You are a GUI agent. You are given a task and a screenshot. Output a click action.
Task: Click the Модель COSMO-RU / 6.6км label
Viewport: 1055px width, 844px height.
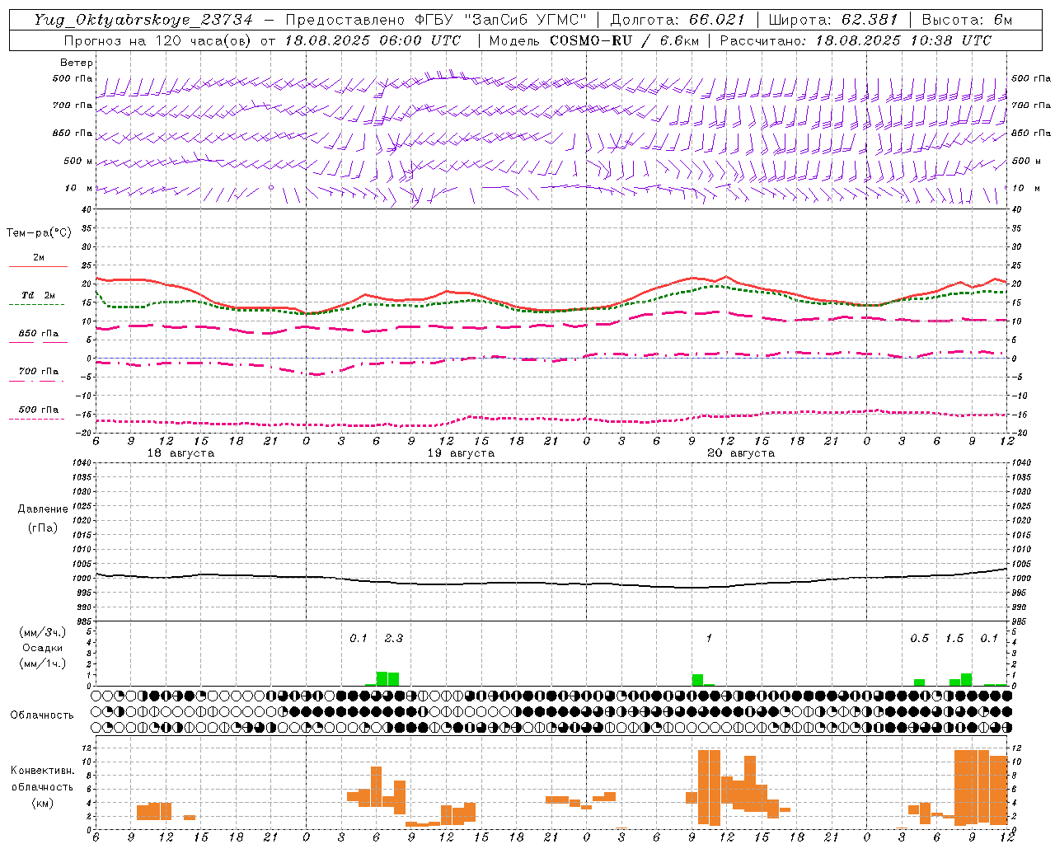[x=593, y=40]
